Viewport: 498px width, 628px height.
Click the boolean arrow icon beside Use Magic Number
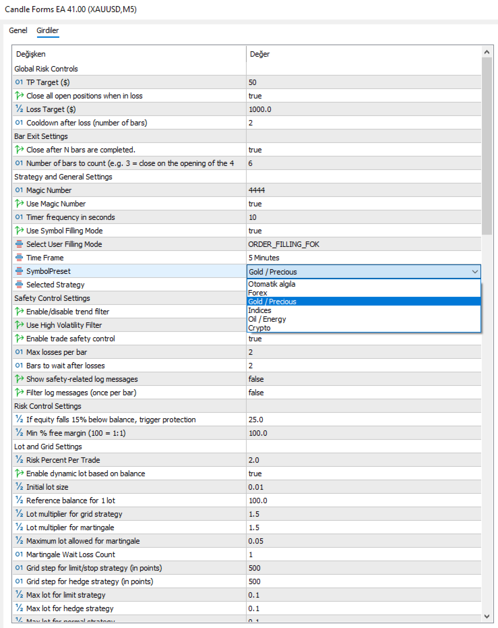point(19,204)
